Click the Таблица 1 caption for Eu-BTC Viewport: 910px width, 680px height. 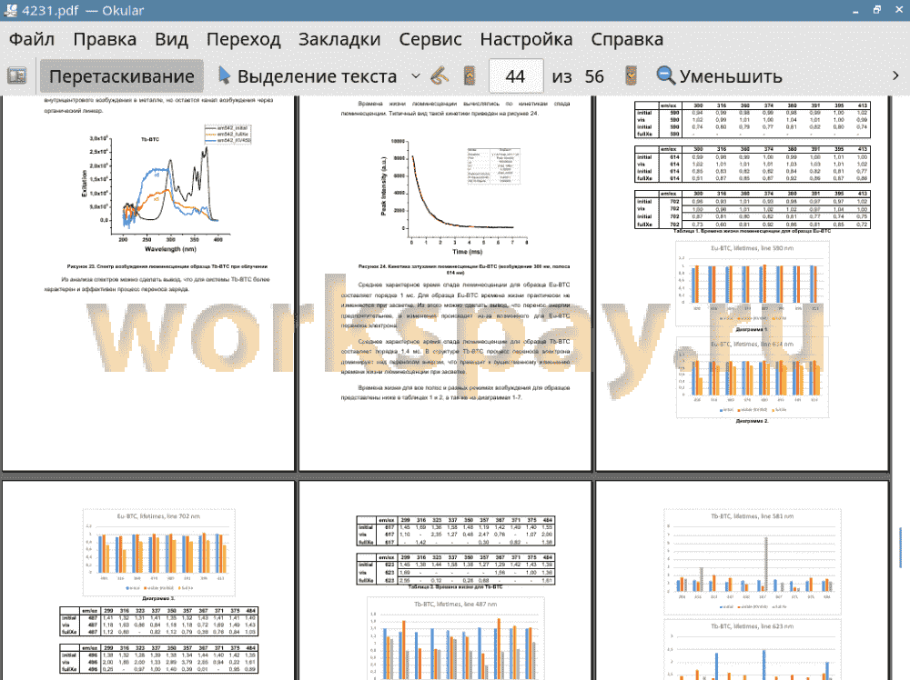752,231
